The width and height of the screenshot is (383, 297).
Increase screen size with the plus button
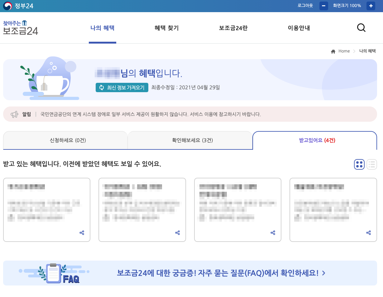371,6
